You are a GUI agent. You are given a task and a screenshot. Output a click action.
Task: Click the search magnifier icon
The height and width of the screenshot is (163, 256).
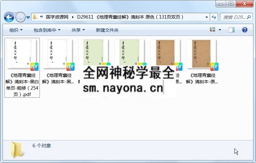(x=249, y=17)
